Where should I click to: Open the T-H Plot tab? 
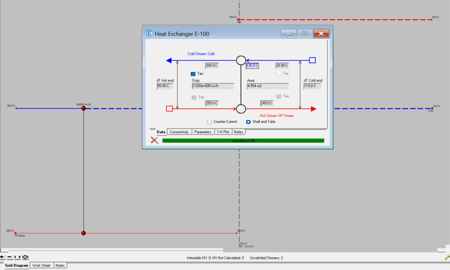coord(223,132)
